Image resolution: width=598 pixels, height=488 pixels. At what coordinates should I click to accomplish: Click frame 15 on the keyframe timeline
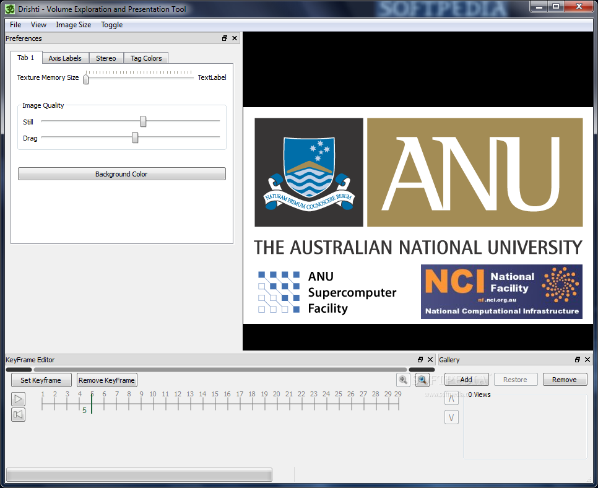tap(215, 401)
